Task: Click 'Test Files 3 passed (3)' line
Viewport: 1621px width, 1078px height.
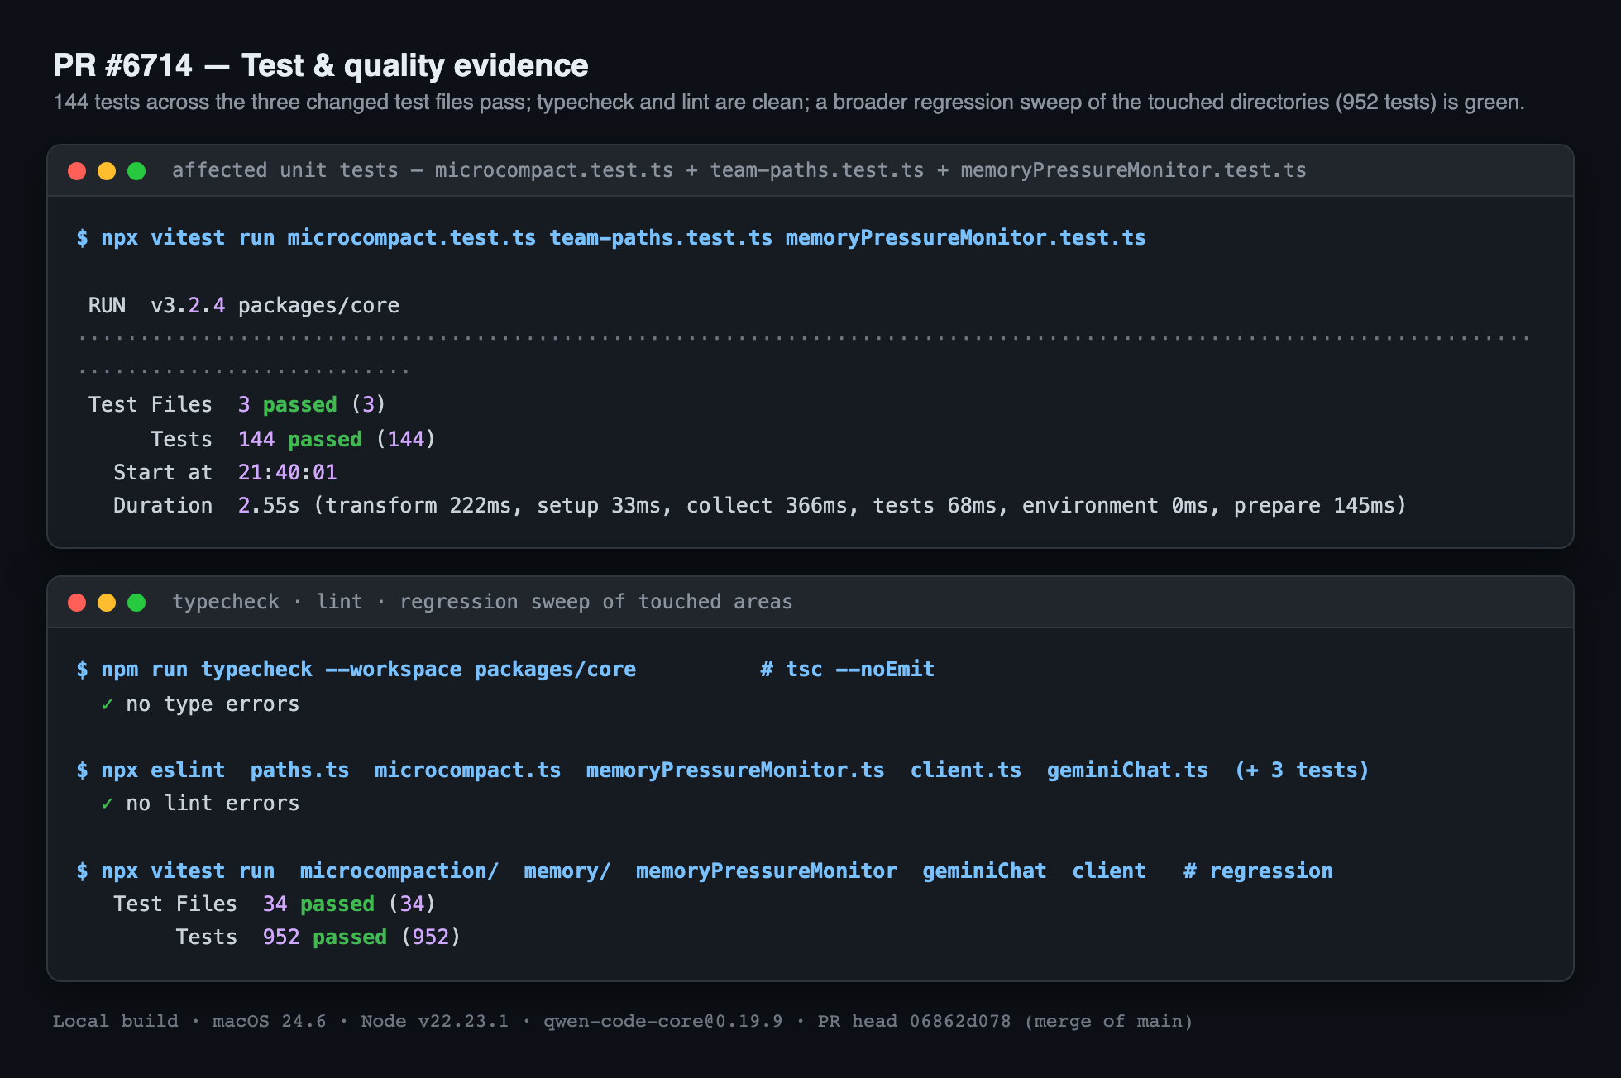Action: tap(237, 405)
